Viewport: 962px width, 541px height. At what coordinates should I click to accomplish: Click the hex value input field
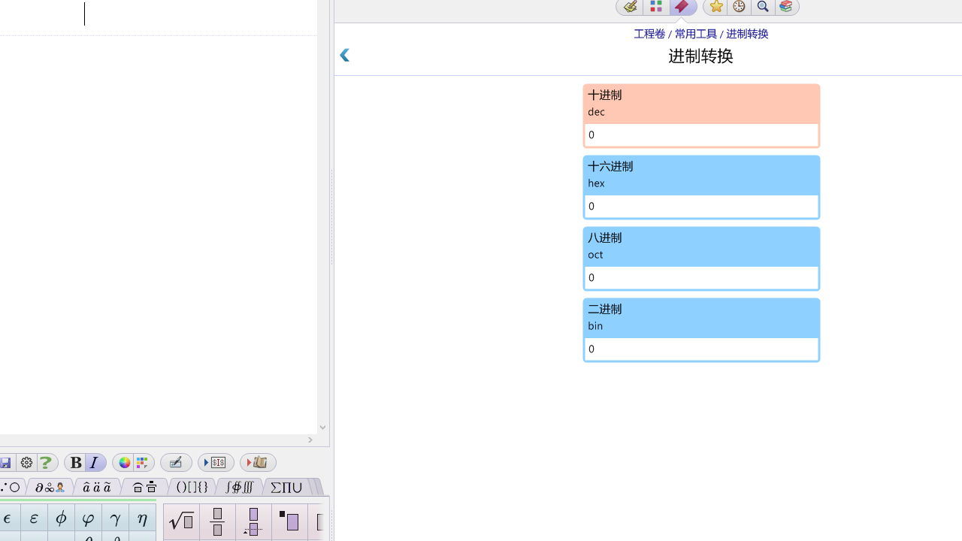pos(700,207)
